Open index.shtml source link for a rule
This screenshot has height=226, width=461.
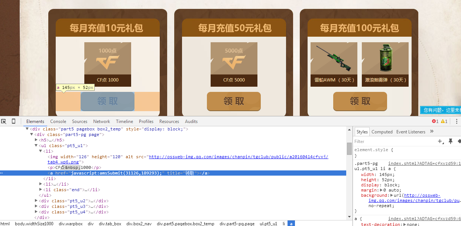tap(424, 219)
